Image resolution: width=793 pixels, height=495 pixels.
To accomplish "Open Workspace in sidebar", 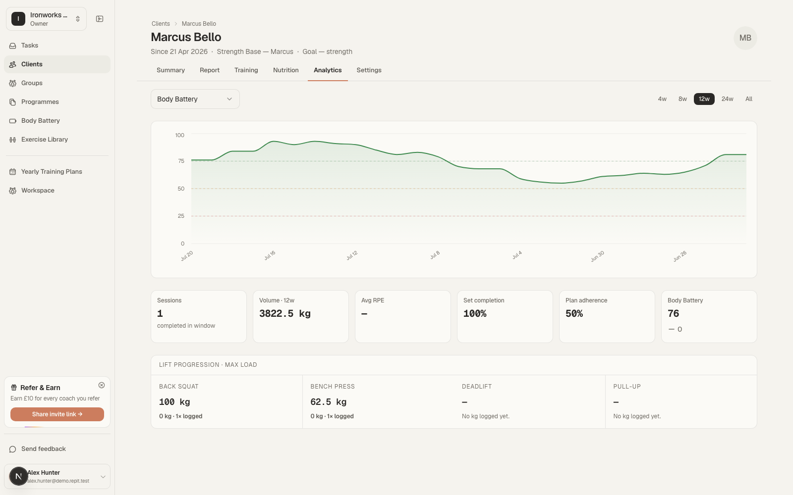I will pyautogui.click(x=57, y=191).
